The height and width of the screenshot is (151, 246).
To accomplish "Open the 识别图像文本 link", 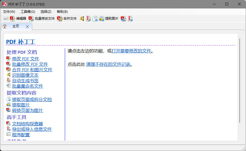I will [x=25, y=75].
